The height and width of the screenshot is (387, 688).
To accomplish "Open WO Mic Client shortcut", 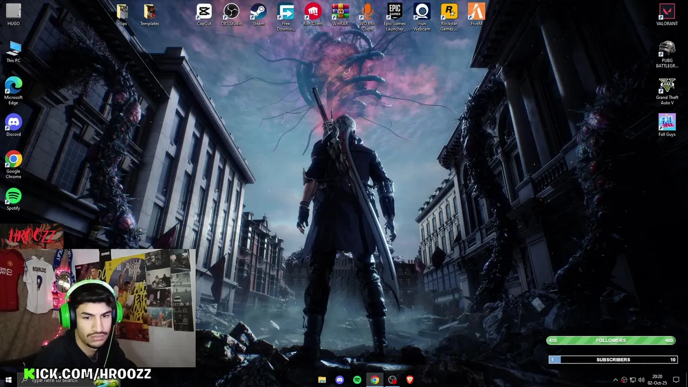I will 368,18.
